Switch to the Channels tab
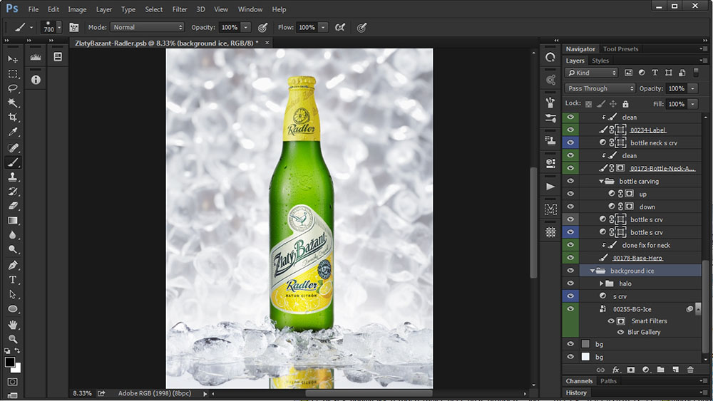Screen dimensions: 713x401 click(579, 381)
